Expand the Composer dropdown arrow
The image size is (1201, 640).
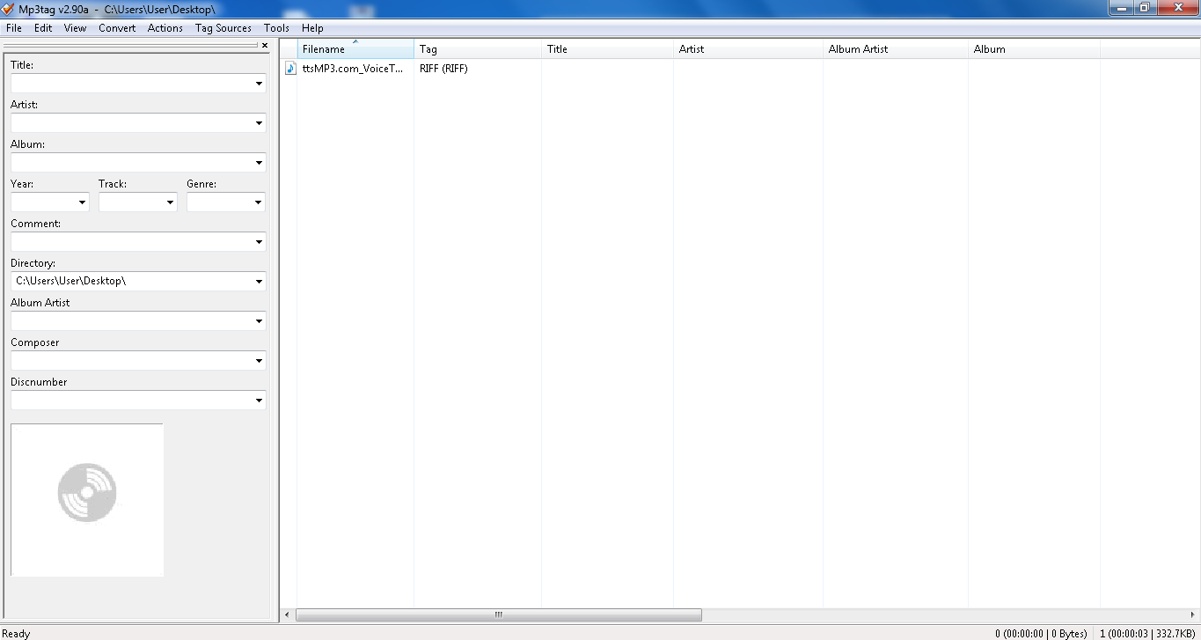(x=259, y=361)
